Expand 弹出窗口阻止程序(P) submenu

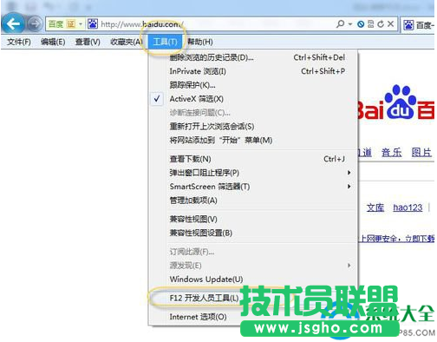253,173
